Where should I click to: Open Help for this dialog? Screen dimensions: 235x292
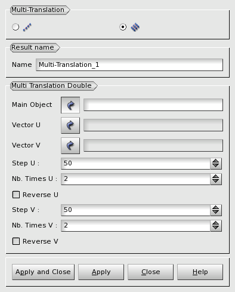pos(200,272)
